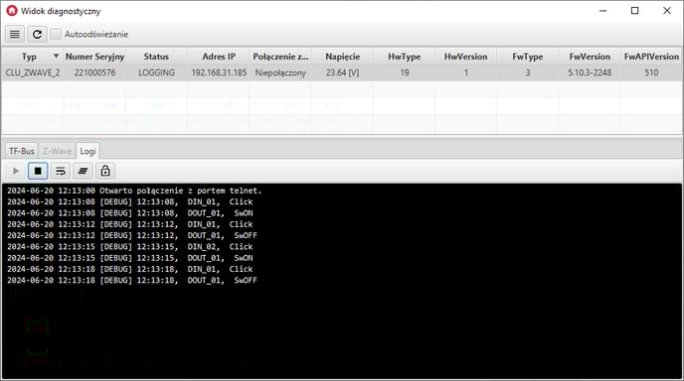Click the Status column header
684x381 pixels.
[x=156, y=57]
